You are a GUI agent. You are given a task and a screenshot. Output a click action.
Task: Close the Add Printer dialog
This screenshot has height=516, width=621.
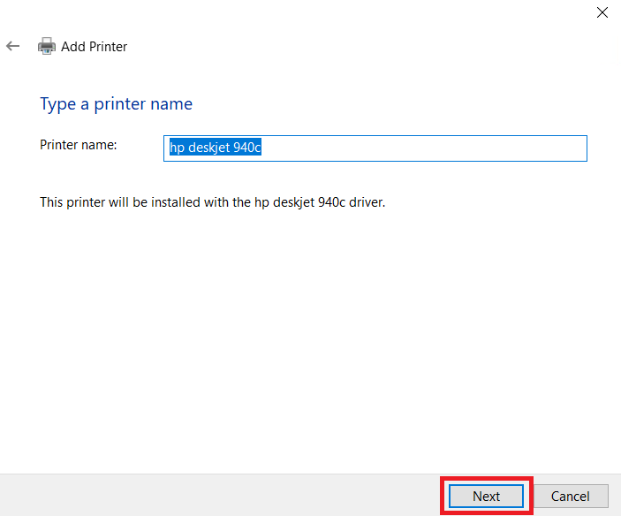[602, 12]
